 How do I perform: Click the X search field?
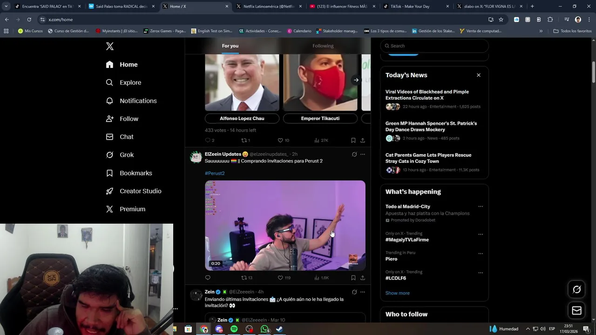[434, 46]
